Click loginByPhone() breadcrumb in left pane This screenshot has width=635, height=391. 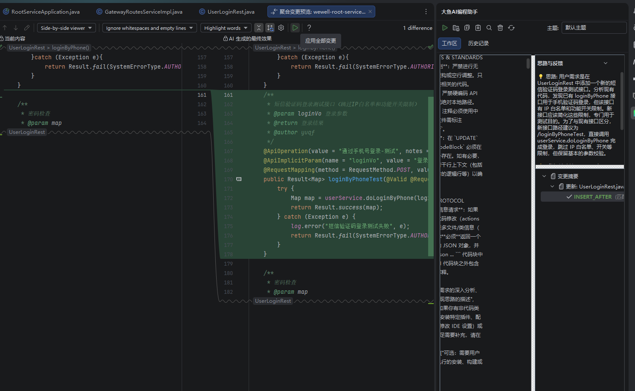(x=70, y=48)
